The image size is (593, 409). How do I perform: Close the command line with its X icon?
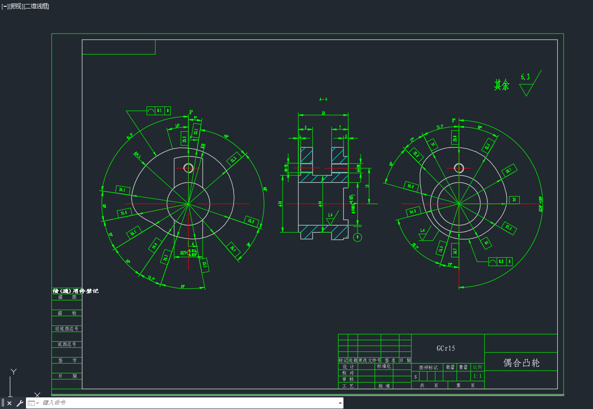click(9, 403)
